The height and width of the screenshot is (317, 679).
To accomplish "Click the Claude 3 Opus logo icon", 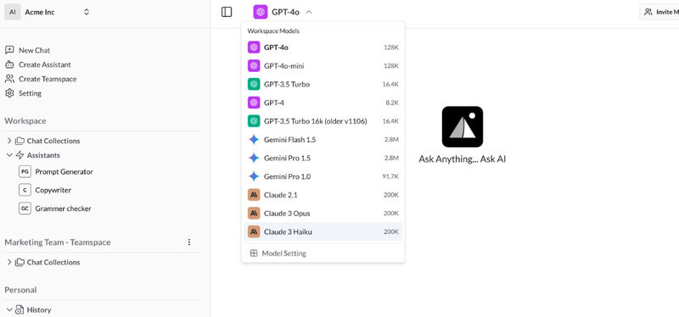I will tap(254, 214).
